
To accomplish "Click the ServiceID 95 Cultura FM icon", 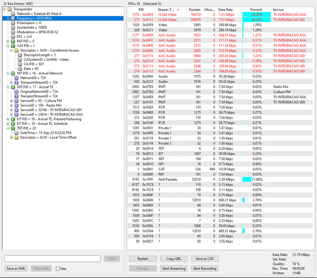I will (16, 101).
